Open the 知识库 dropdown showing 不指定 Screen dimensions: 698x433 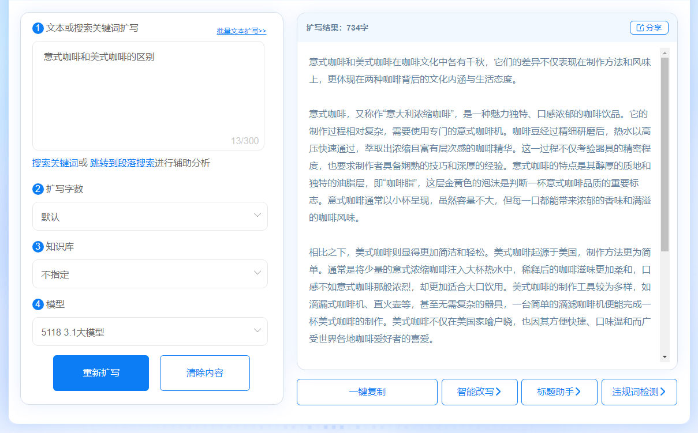coord(150,274)
